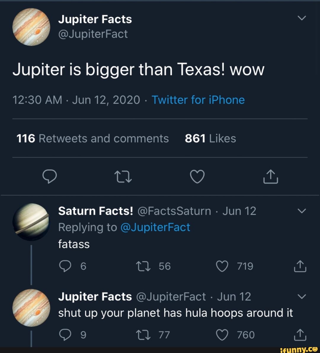
Task: Share the Jupiter Facts reply tweet
Action: (x=300, y=335)
